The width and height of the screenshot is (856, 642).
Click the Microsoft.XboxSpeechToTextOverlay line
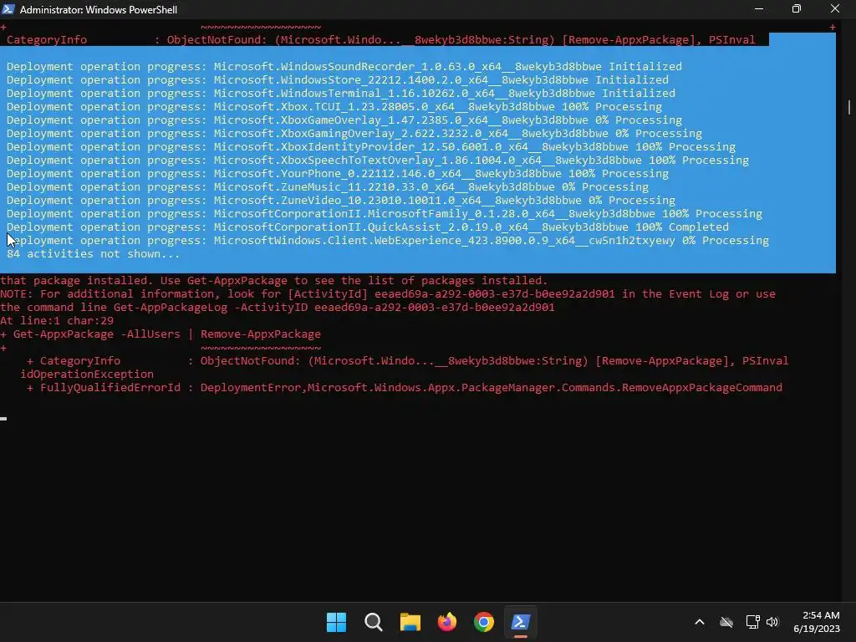378,160
